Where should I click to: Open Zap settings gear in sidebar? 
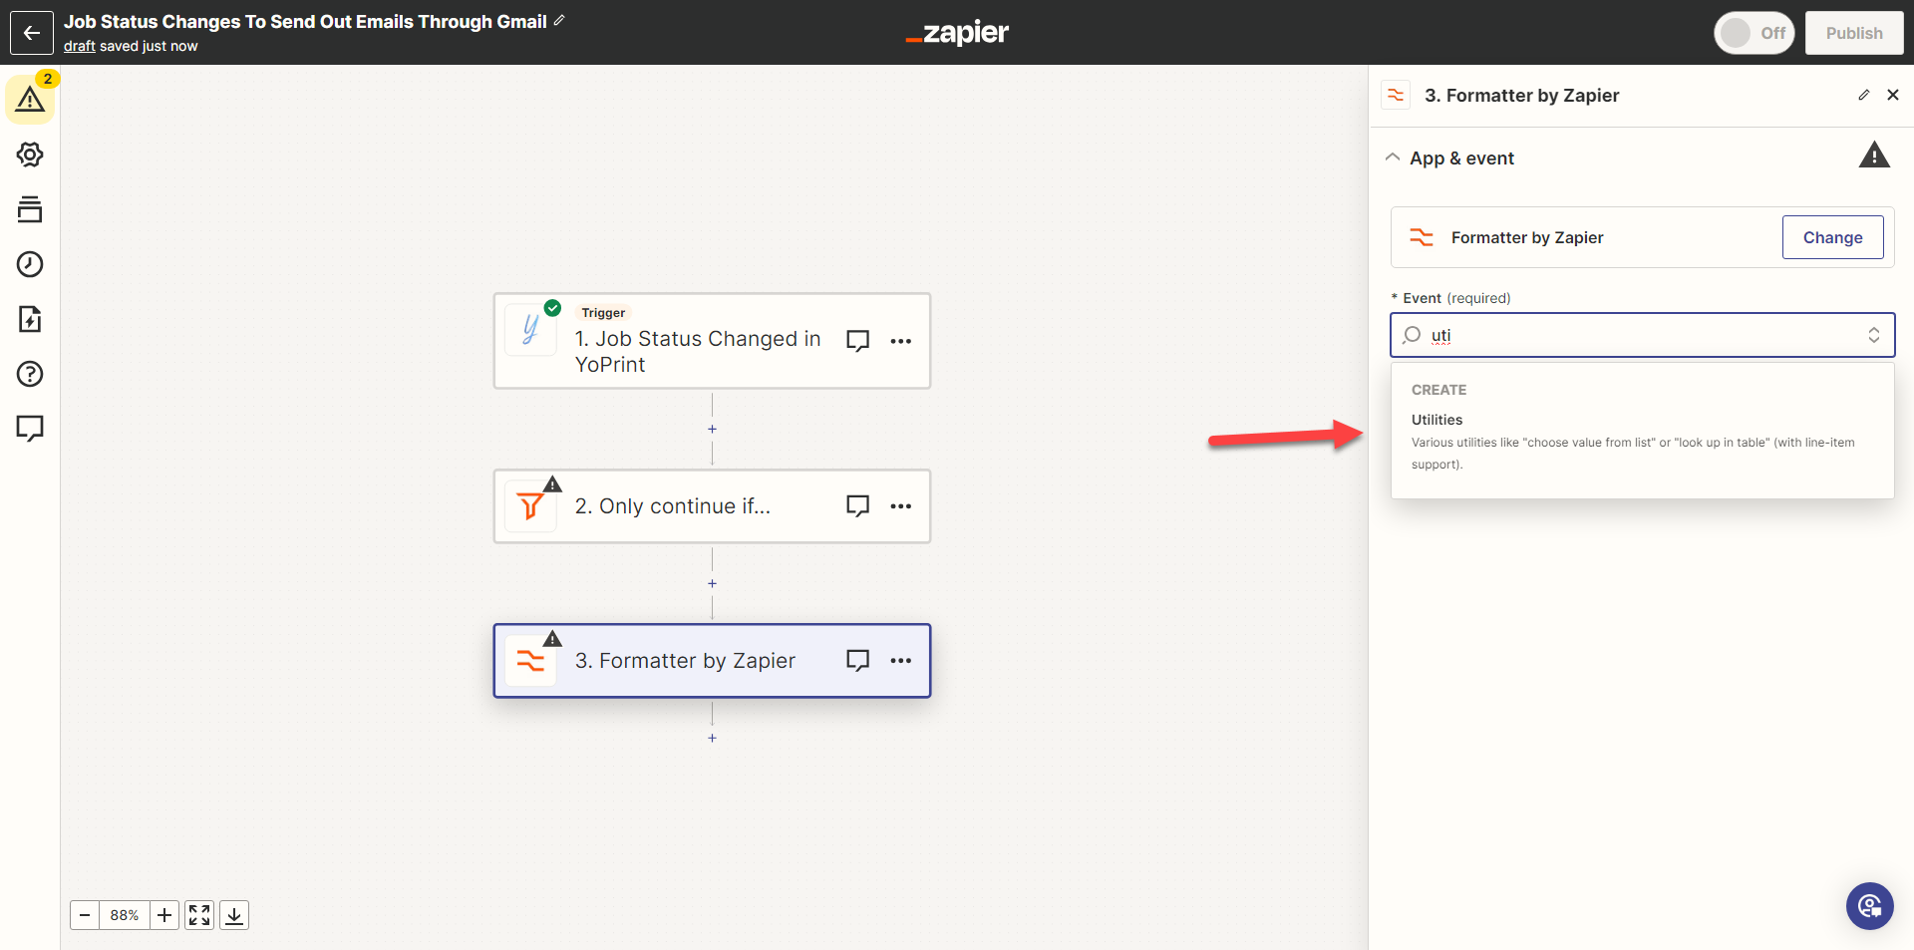[x=30, y=155]
